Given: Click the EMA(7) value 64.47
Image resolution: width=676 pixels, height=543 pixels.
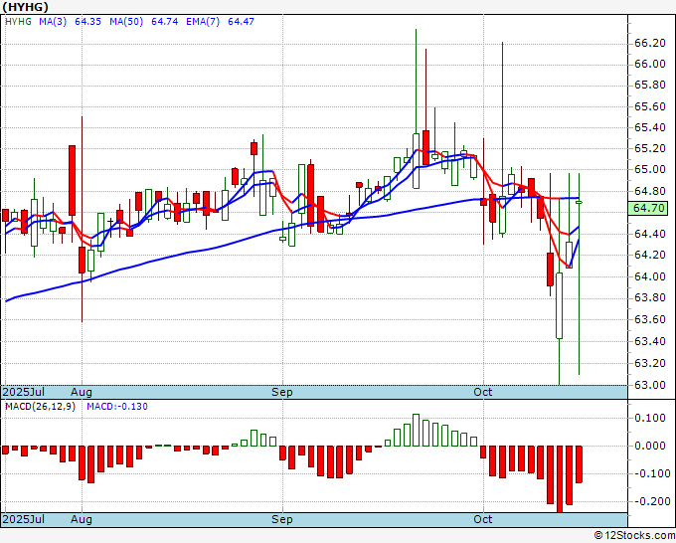Looking at the screenshot, I should point(241,21).
